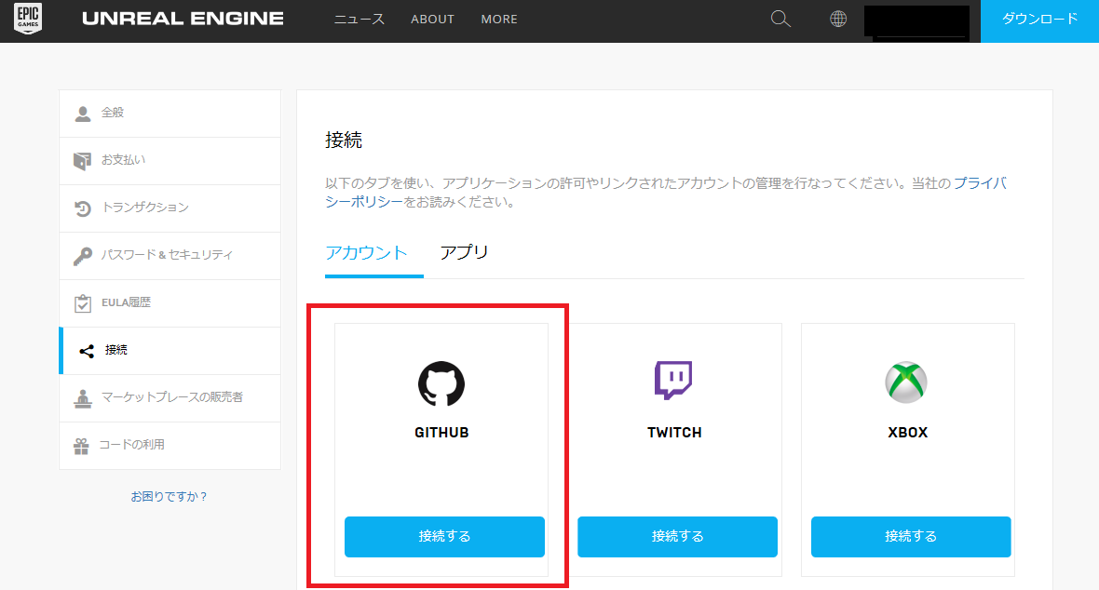Select お支払い in the sidebar
Screen dimensions: 1099x590
pyautogui.click(x=170, y=160)
